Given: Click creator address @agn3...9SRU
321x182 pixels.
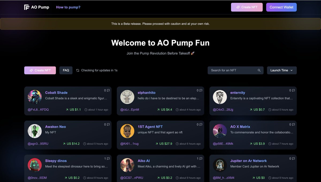Looking at the screenshot, I should pyautogui.click(x=38, y=144).
